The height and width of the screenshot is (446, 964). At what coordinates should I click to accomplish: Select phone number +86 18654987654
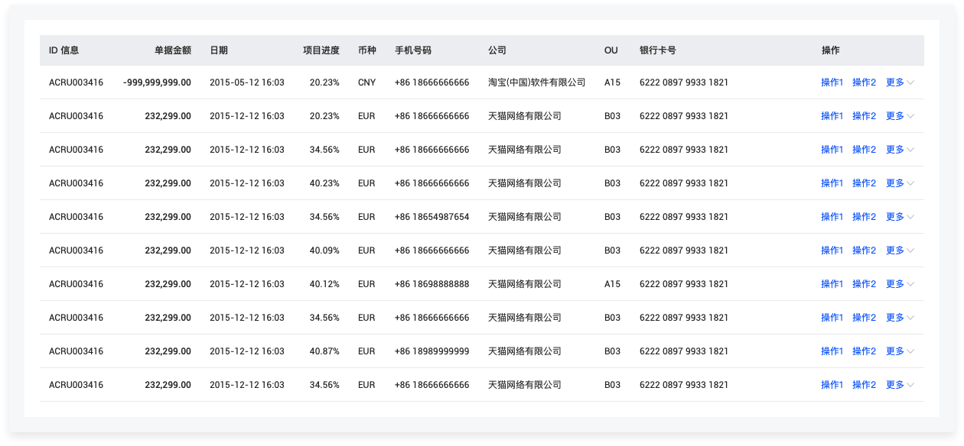[x=432, y=217]
